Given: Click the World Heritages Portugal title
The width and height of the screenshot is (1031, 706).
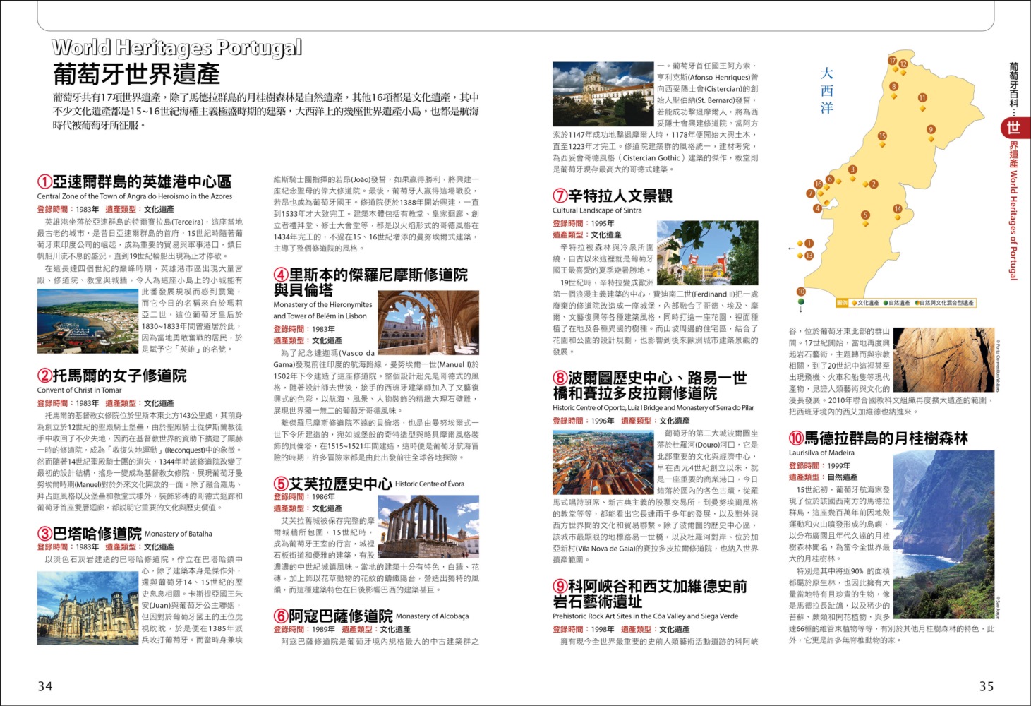Looking at the screenshot, I should tap(176, 47).
